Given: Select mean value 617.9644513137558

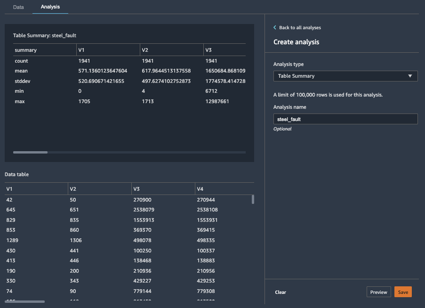Looking at the screenshot, I should (166, 71).
